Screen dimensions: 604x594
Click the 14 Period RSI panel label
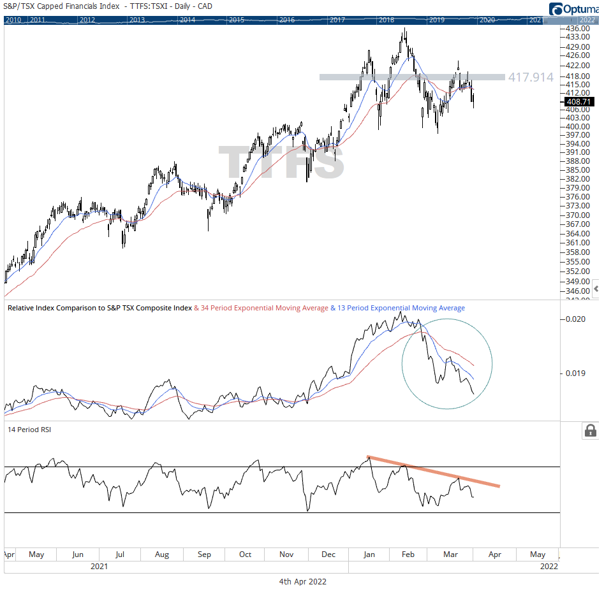point(29,430)
